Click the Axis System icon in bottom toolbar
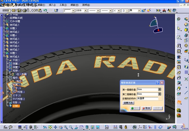Screen dimensions: 189x131 click(x=140, y=127)
